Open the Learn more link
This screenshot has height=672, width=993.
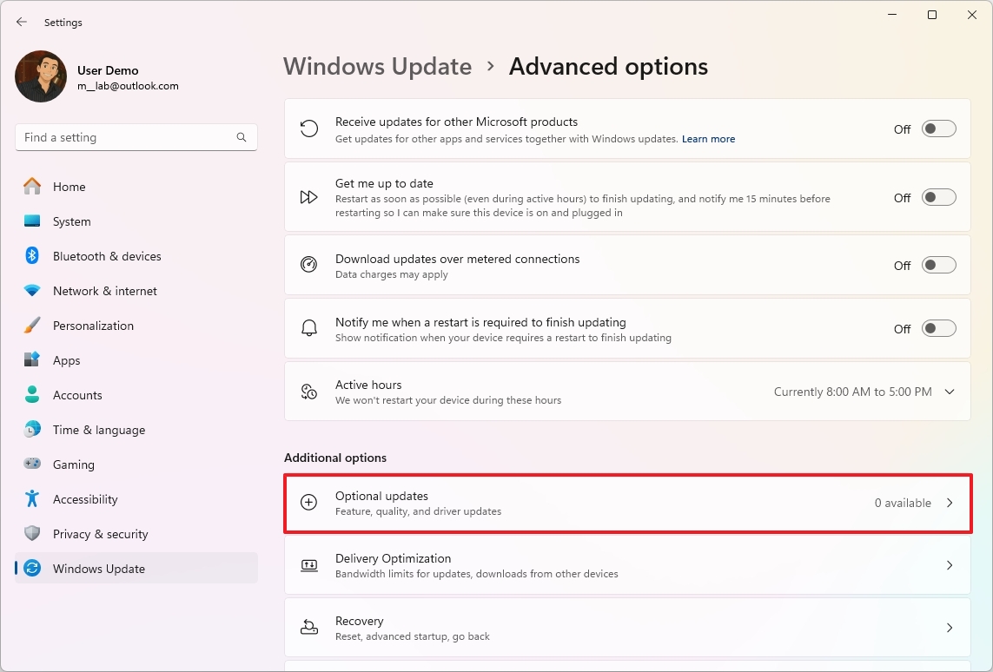click(x=708, y=139)
